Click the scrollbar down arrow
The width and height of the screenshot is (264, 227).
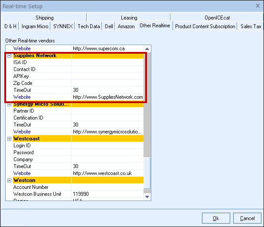(x=147, y=197)
